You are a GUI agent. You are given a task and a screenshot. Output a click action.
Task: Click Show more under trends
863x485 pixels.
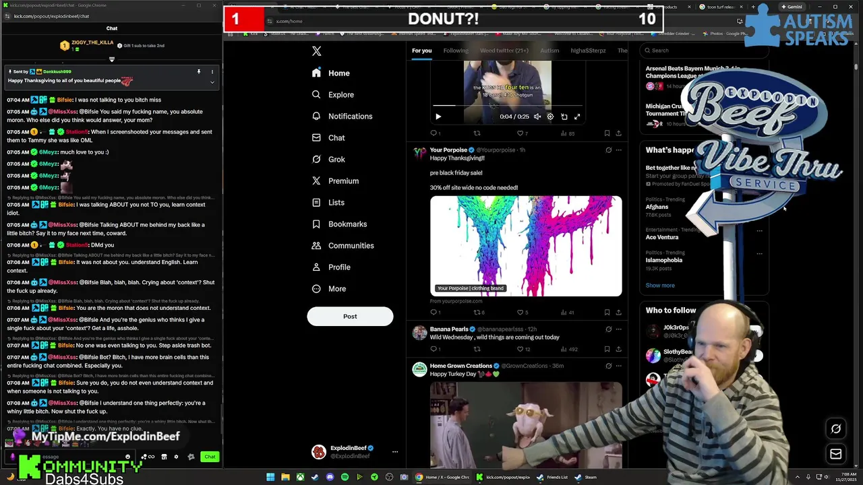[x=660, y=286]
